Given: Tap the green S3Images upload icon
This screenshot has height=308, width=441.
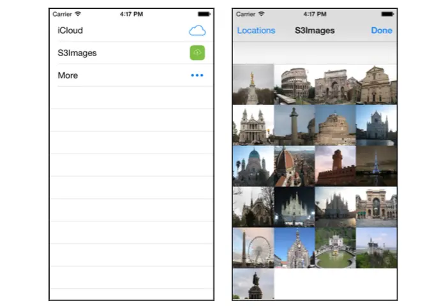Looking at the screenshot, I should coord(197,52).
